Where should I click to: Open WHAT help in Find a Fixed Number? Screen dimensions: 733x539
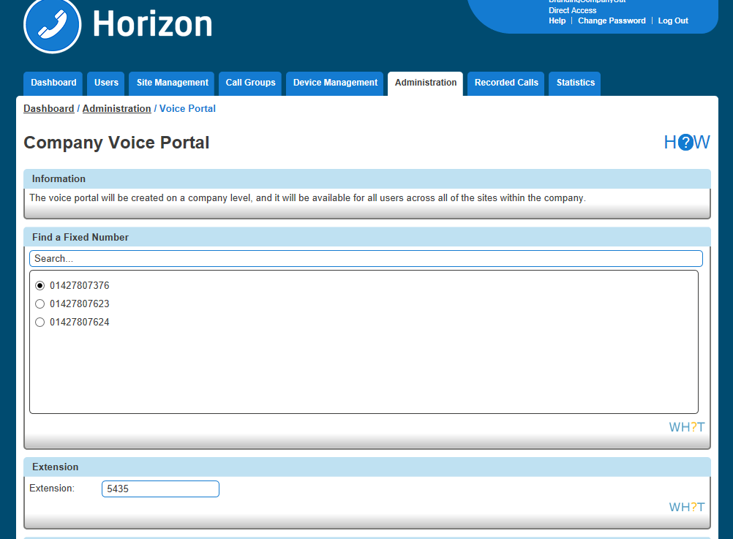click(687, 427)
